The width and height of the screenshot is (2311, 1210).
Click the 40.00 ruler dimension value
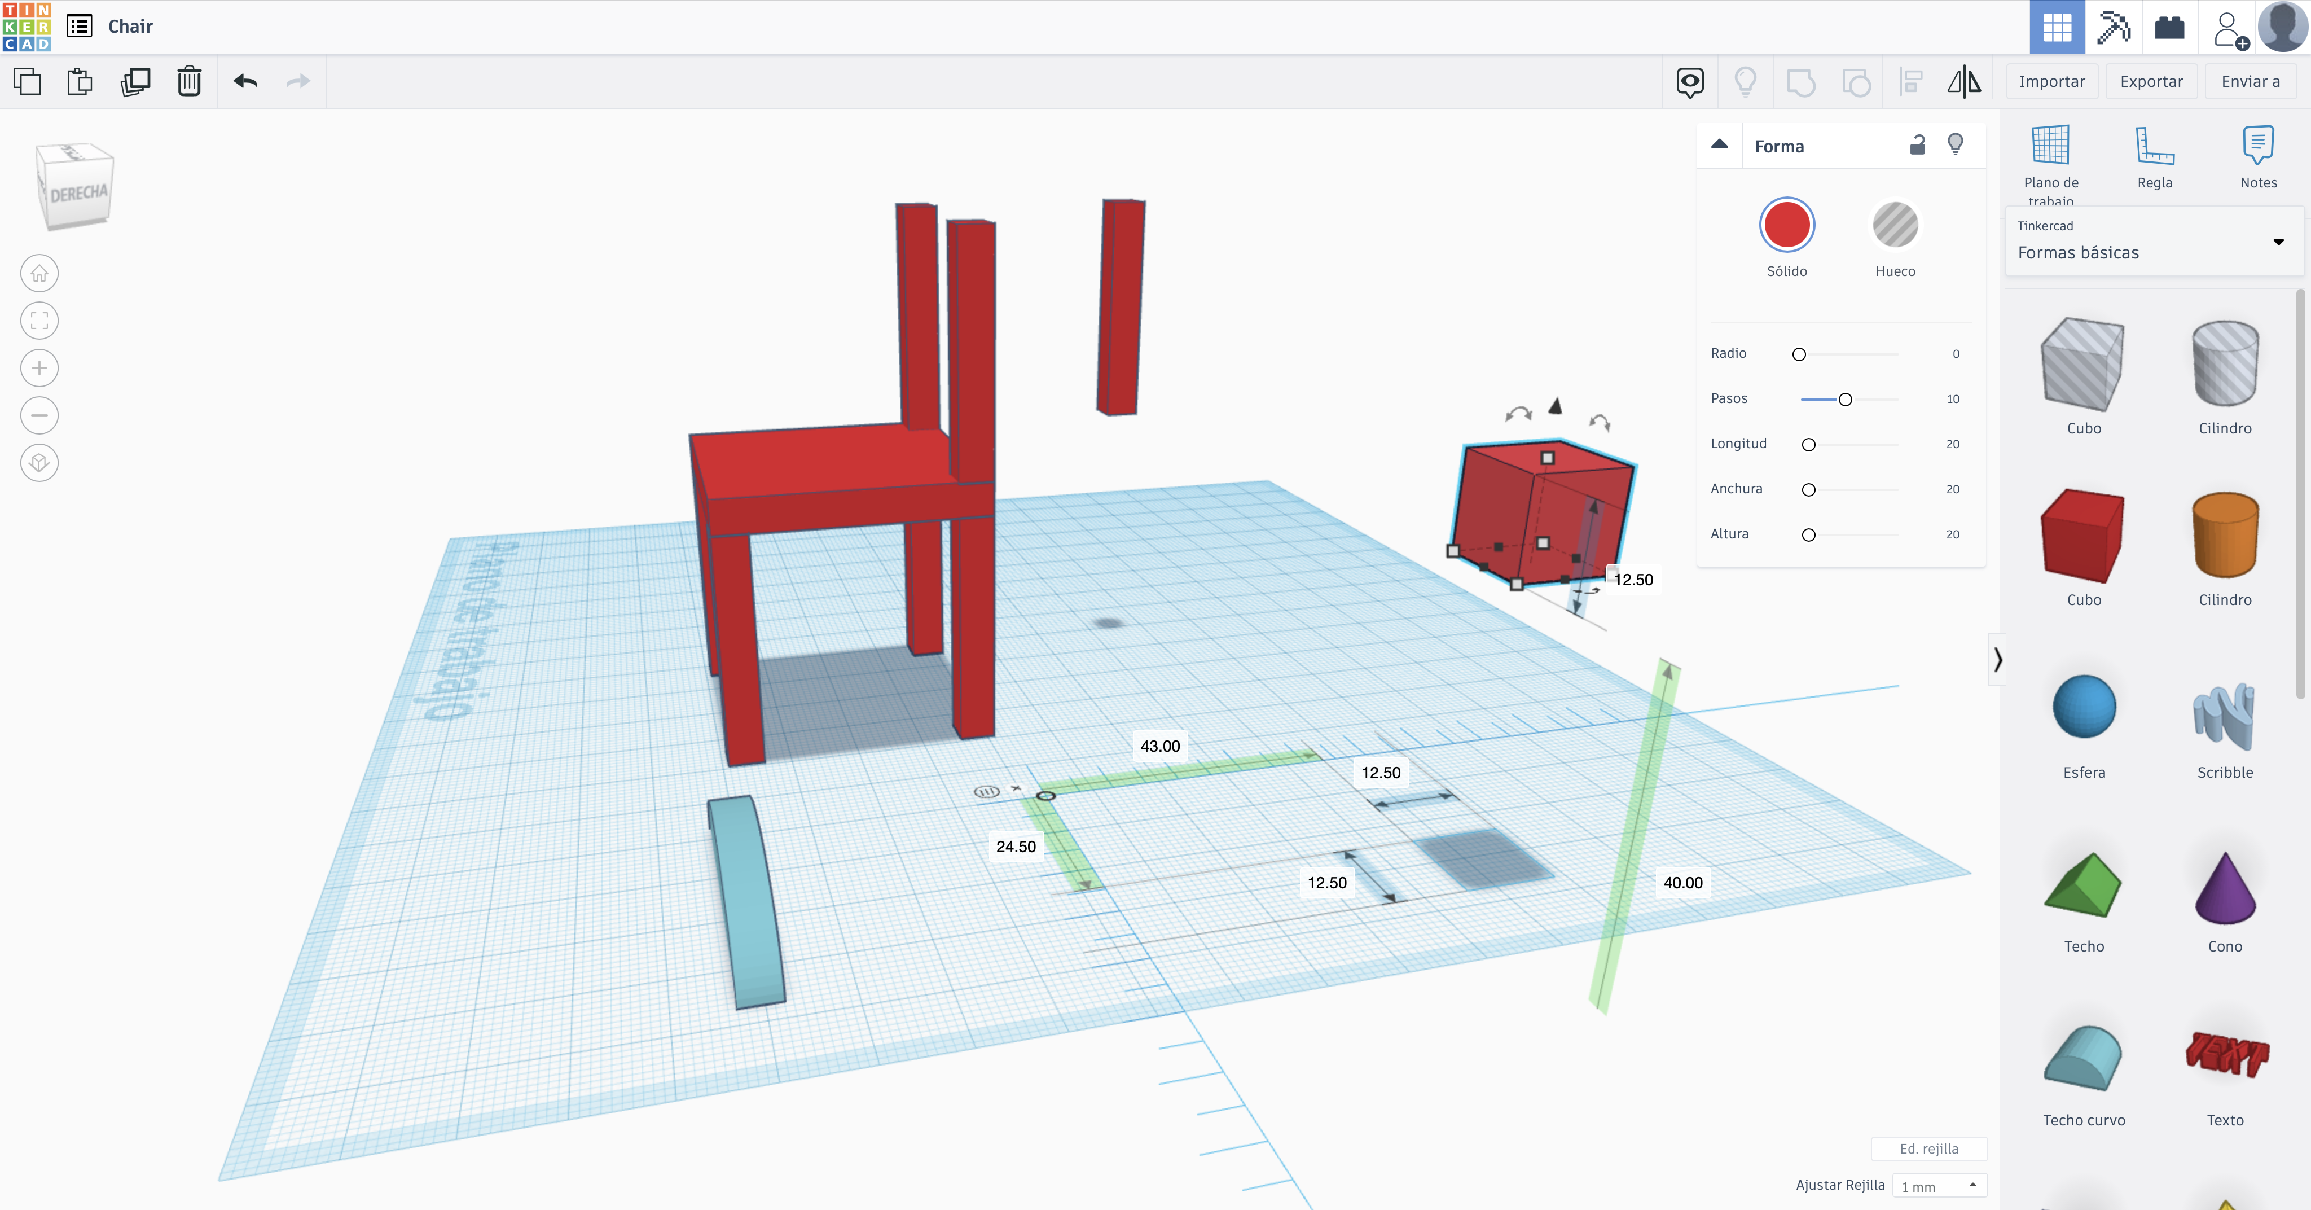click(1683, 883)
